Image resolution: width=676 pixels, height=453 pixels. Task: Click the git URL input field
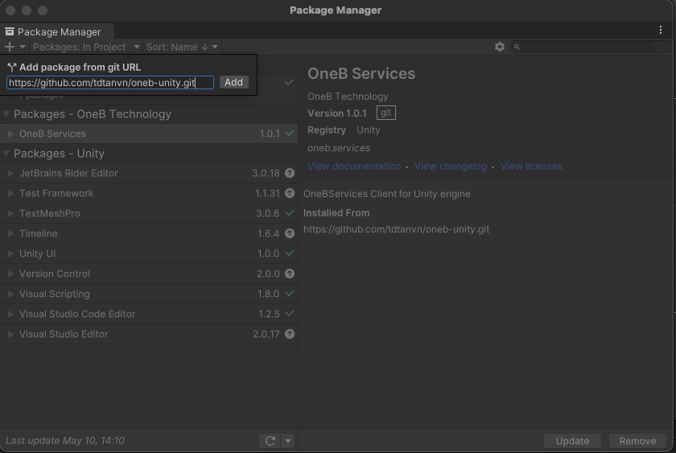tap(110, 82)
